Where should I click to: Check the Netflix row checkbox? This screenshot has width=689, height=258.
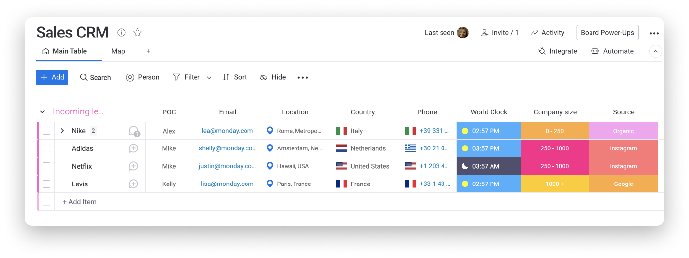47,166
